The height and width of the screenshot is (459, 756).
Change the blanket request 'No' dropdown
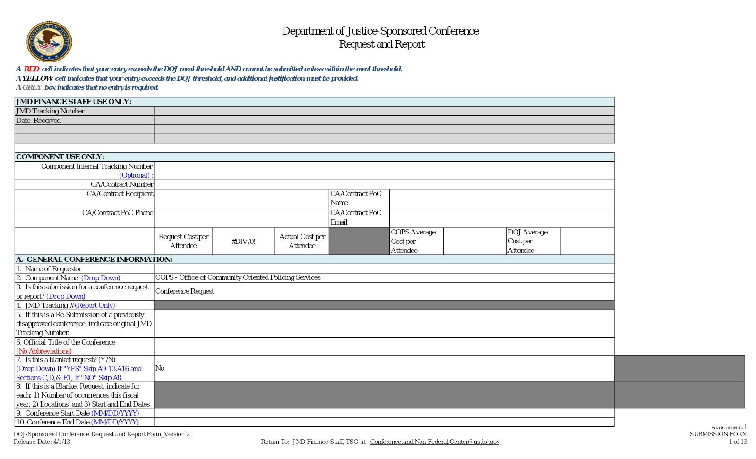384,368
